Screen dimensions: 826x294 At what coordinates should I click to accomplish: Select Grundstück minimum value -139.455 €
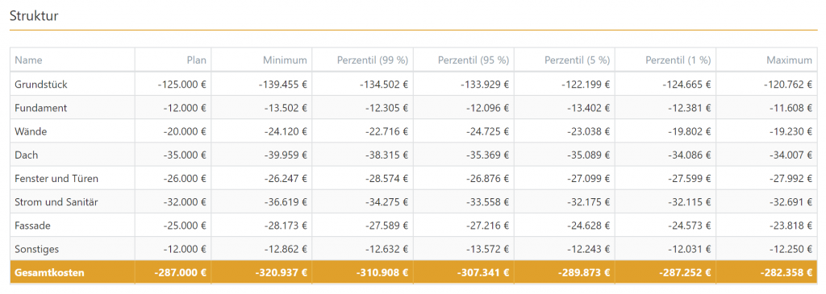[x=282, y=84]
